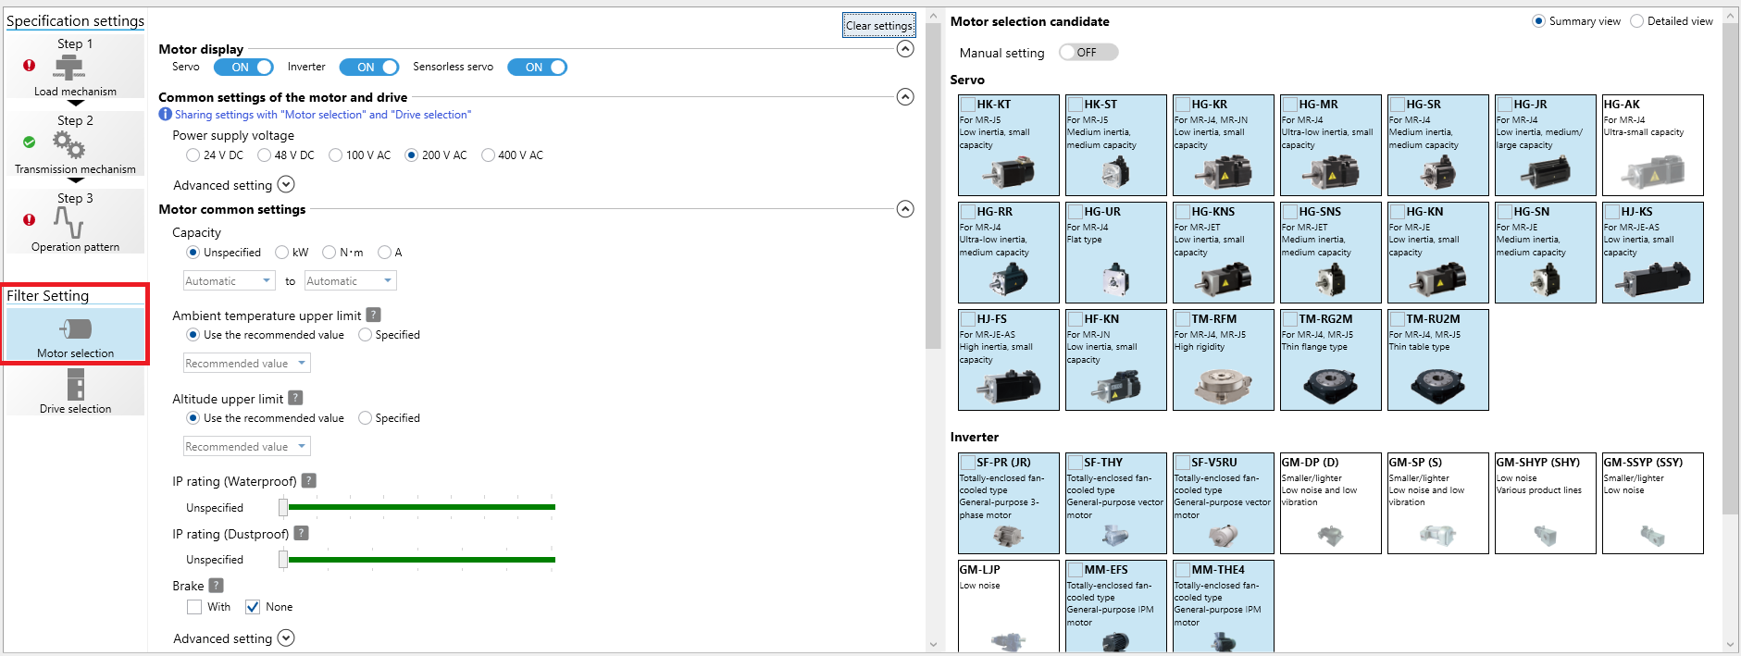Select the TM-RU2M thin table motor card
Screen dimensions: 1741x656
coord(1438,359)
